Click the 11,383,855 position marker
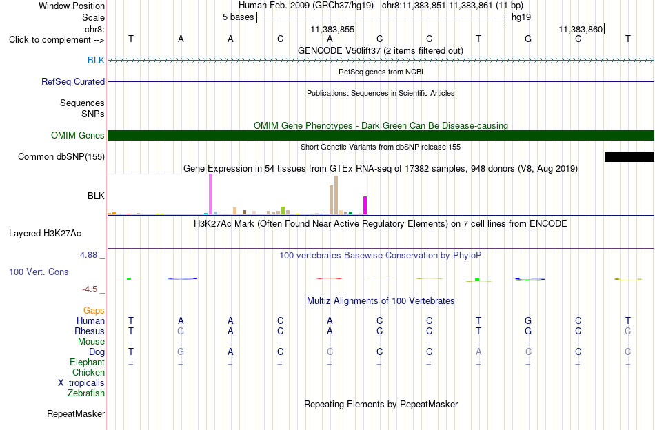 tap(332, 29)
